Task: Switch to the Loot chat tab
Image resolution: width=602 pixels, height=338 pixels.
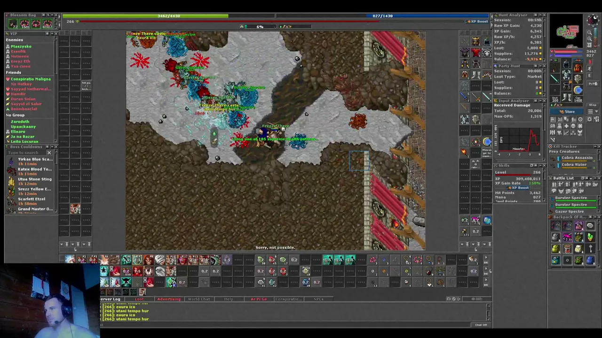Action: (x=140, y=299)
